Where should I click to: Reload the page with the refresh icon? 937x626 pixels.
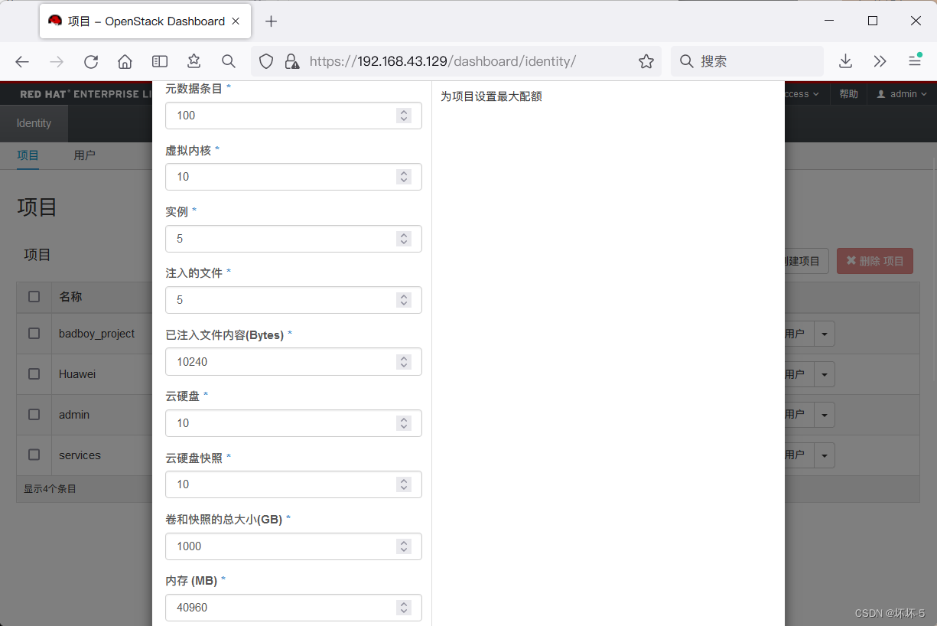click(x=91, y=61)
